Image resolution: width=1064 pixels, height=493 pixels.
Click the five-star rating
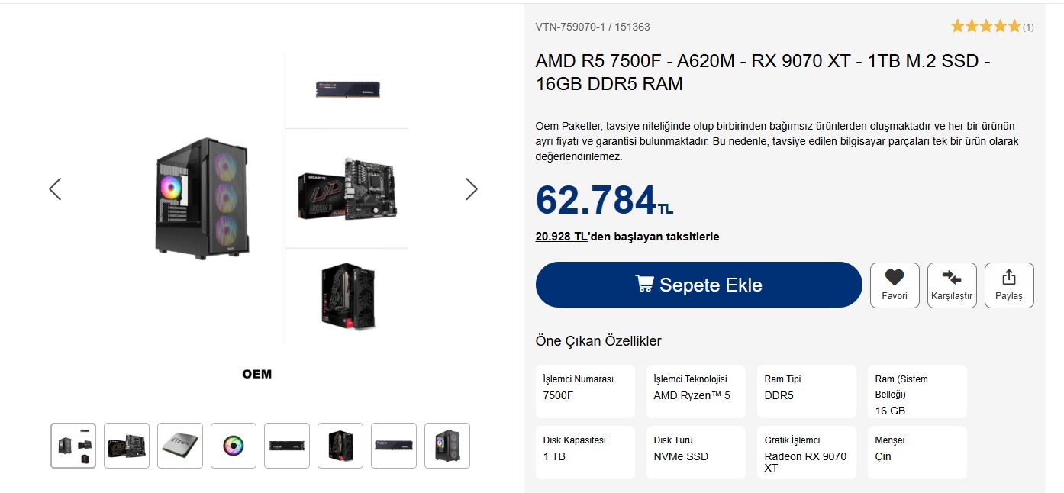click(x=985, y=27)
